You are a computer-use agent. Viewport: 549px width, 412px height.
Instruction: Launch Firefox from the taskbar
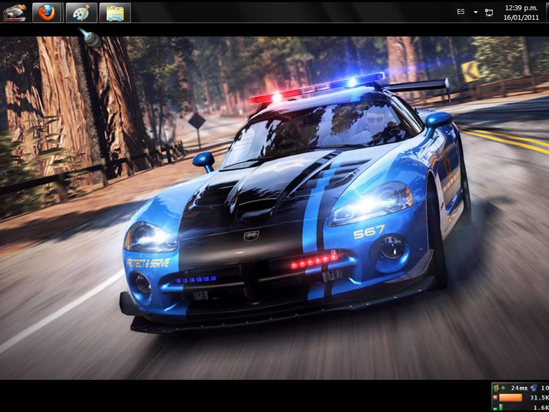pyautogui.click(x=47, y=13)
